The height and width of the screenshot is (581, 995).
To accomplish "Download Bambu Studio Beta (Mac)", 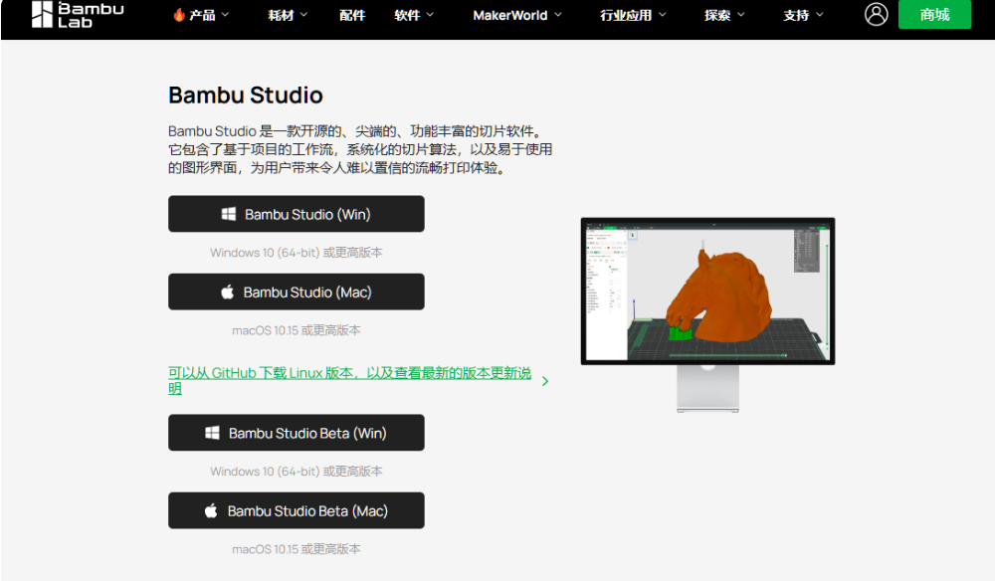I will tap(297, 510).
